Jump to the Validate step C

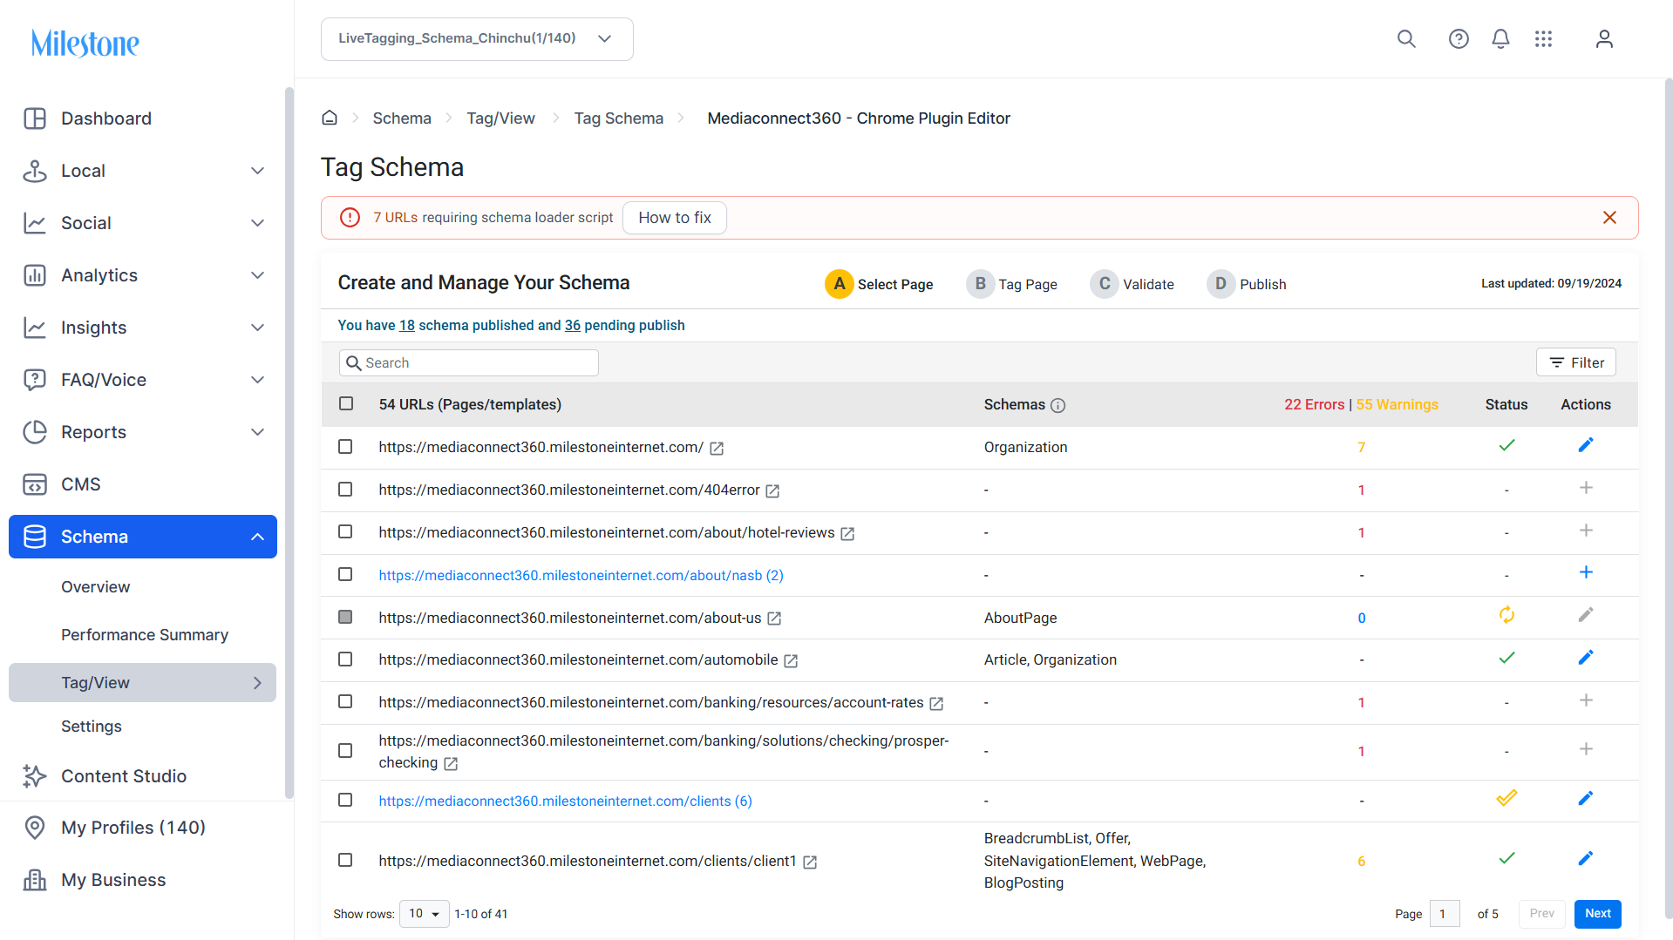[1132, 284]
